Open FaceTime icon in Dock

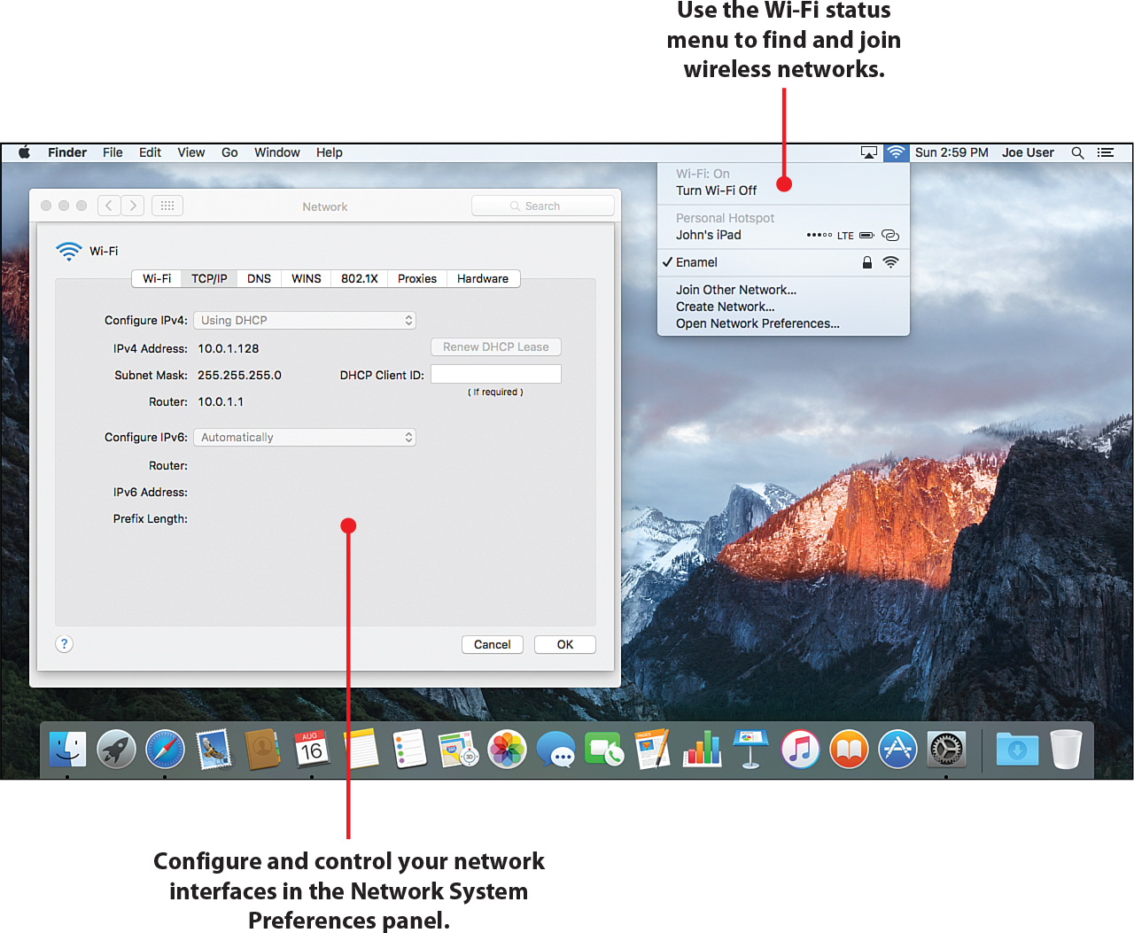[x=605, y=750]
